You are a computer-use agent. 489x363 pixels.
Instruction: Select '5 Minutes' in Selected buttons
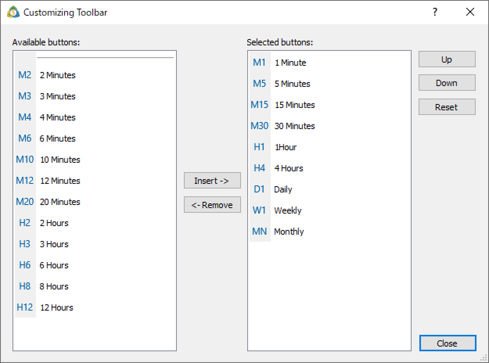(x=292, y=84)
